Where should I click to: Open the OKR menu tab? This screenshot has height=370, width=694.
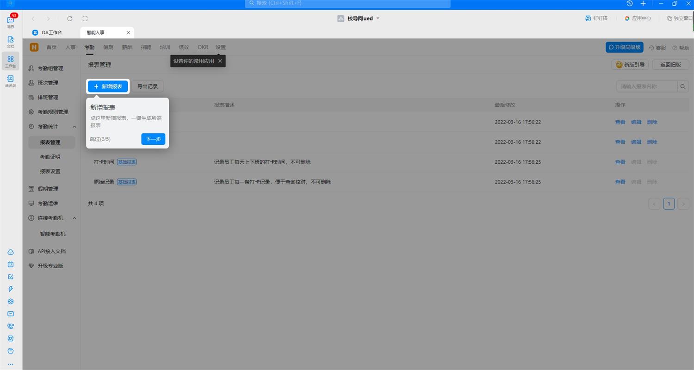(203, 47)
